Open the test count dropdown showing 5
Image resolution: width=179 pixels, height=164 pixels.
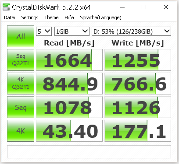(x=44, y=31)
